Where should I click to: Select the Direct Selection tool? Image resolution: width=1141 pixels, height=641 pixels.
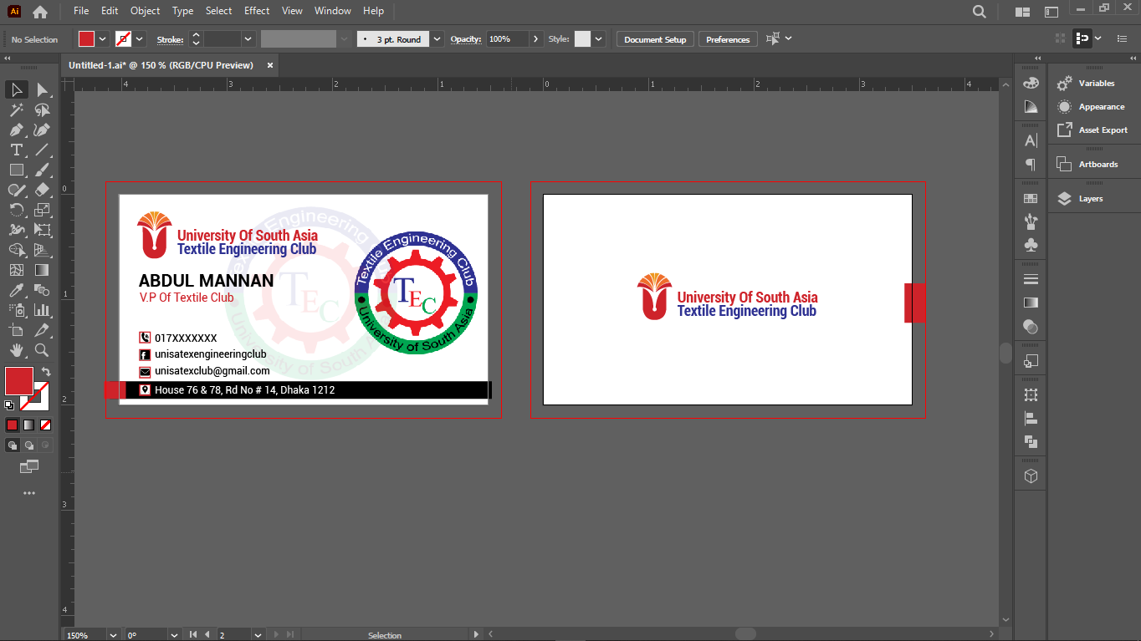click(42, 89)
